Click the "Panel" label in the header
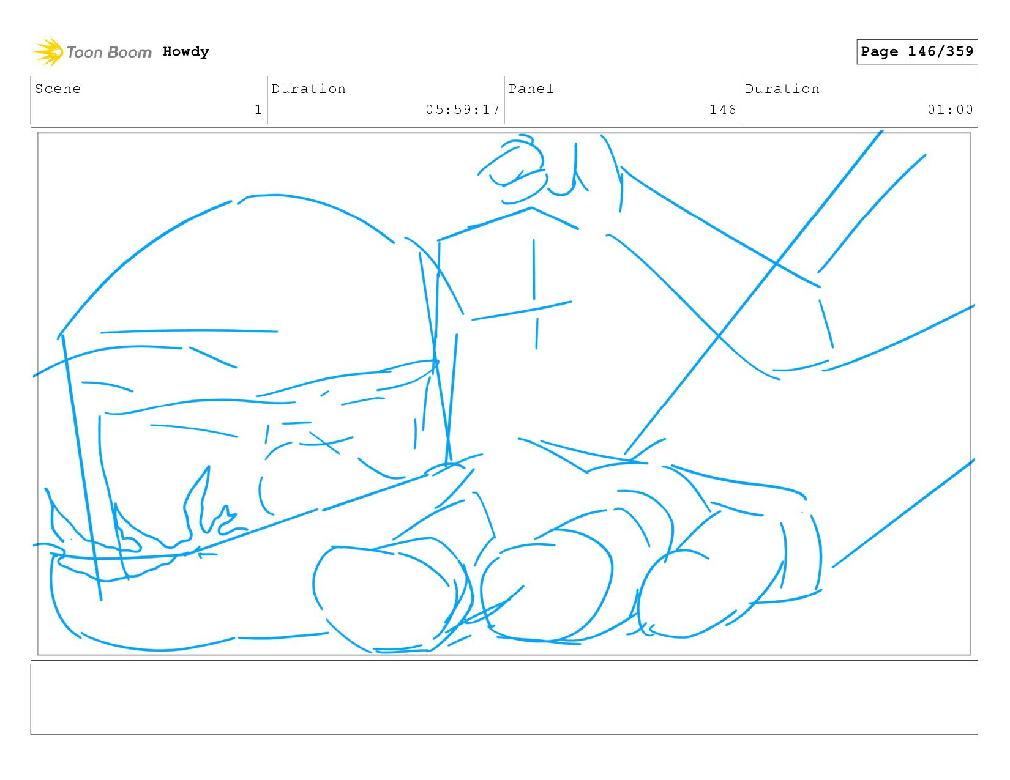The height and width of the screenshot is (780, 1010). [531, 89]
